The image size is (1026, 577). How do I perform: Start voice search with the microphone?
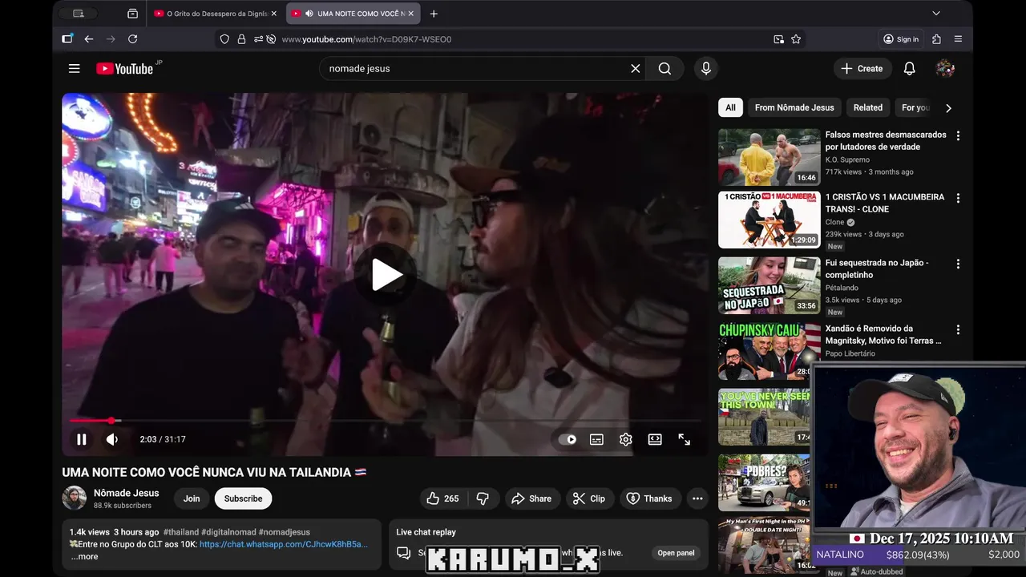(706, 69)
